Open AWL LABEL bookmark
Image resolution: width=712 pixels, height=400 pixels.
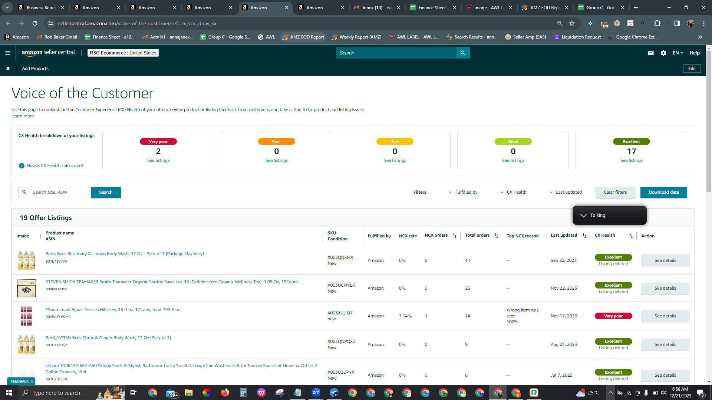tap(414, 37)
